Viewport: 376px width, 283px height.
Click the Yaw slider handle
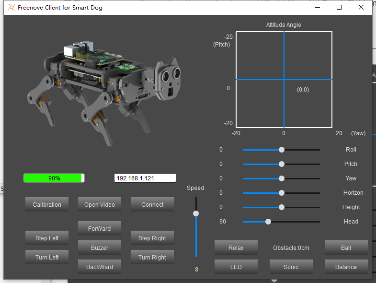[x=282, y=178]
